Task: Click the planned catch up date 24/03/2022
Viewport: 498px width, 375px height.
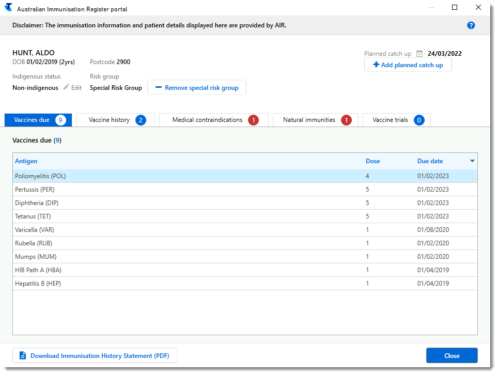Action: (x=445, y=53)
